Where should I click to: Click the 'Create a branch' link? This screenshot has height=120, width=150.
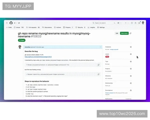pos(109,93)
